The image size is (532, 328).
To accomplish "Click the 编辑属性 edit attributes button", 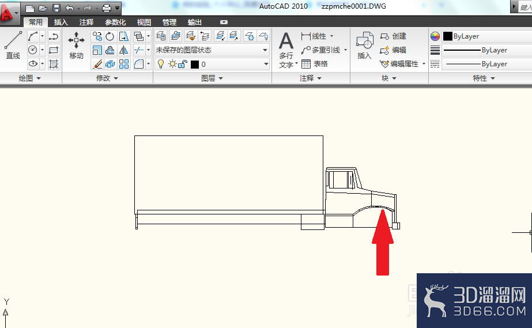I will pyautogui.click(x=402, y=64).
